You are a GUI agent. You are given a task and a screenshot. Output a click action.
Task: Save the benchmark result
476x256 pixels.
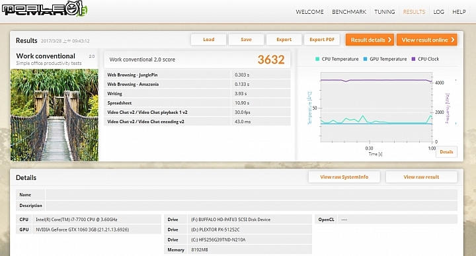246,40
